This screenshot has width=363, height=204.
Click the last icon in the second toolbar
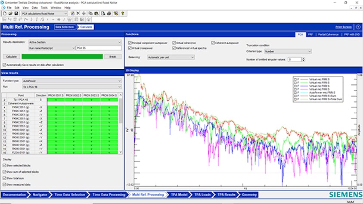(88, 20)
